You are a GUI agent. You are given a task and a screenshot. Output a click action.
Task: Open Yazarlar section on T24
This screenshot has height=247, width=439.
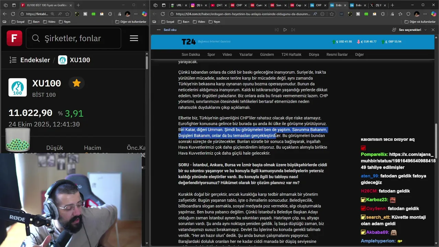(x=246, y=55)
